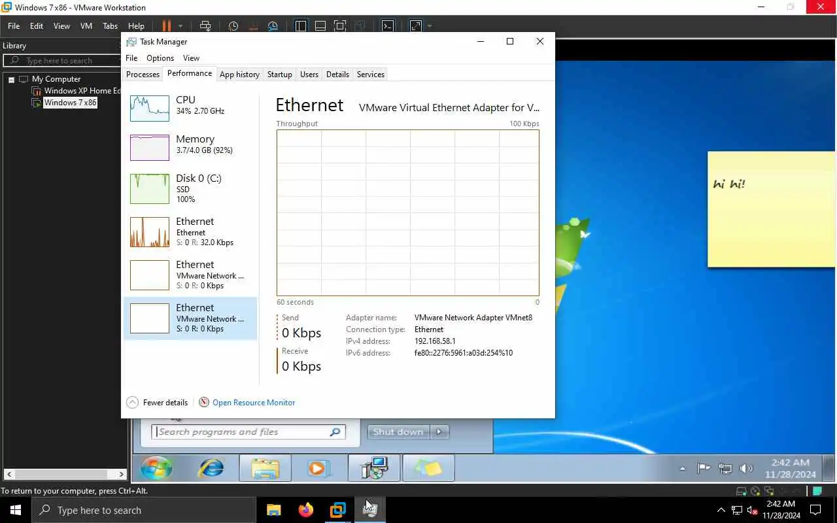Click Action Center flag icon in Windows 7 tray

704,468
